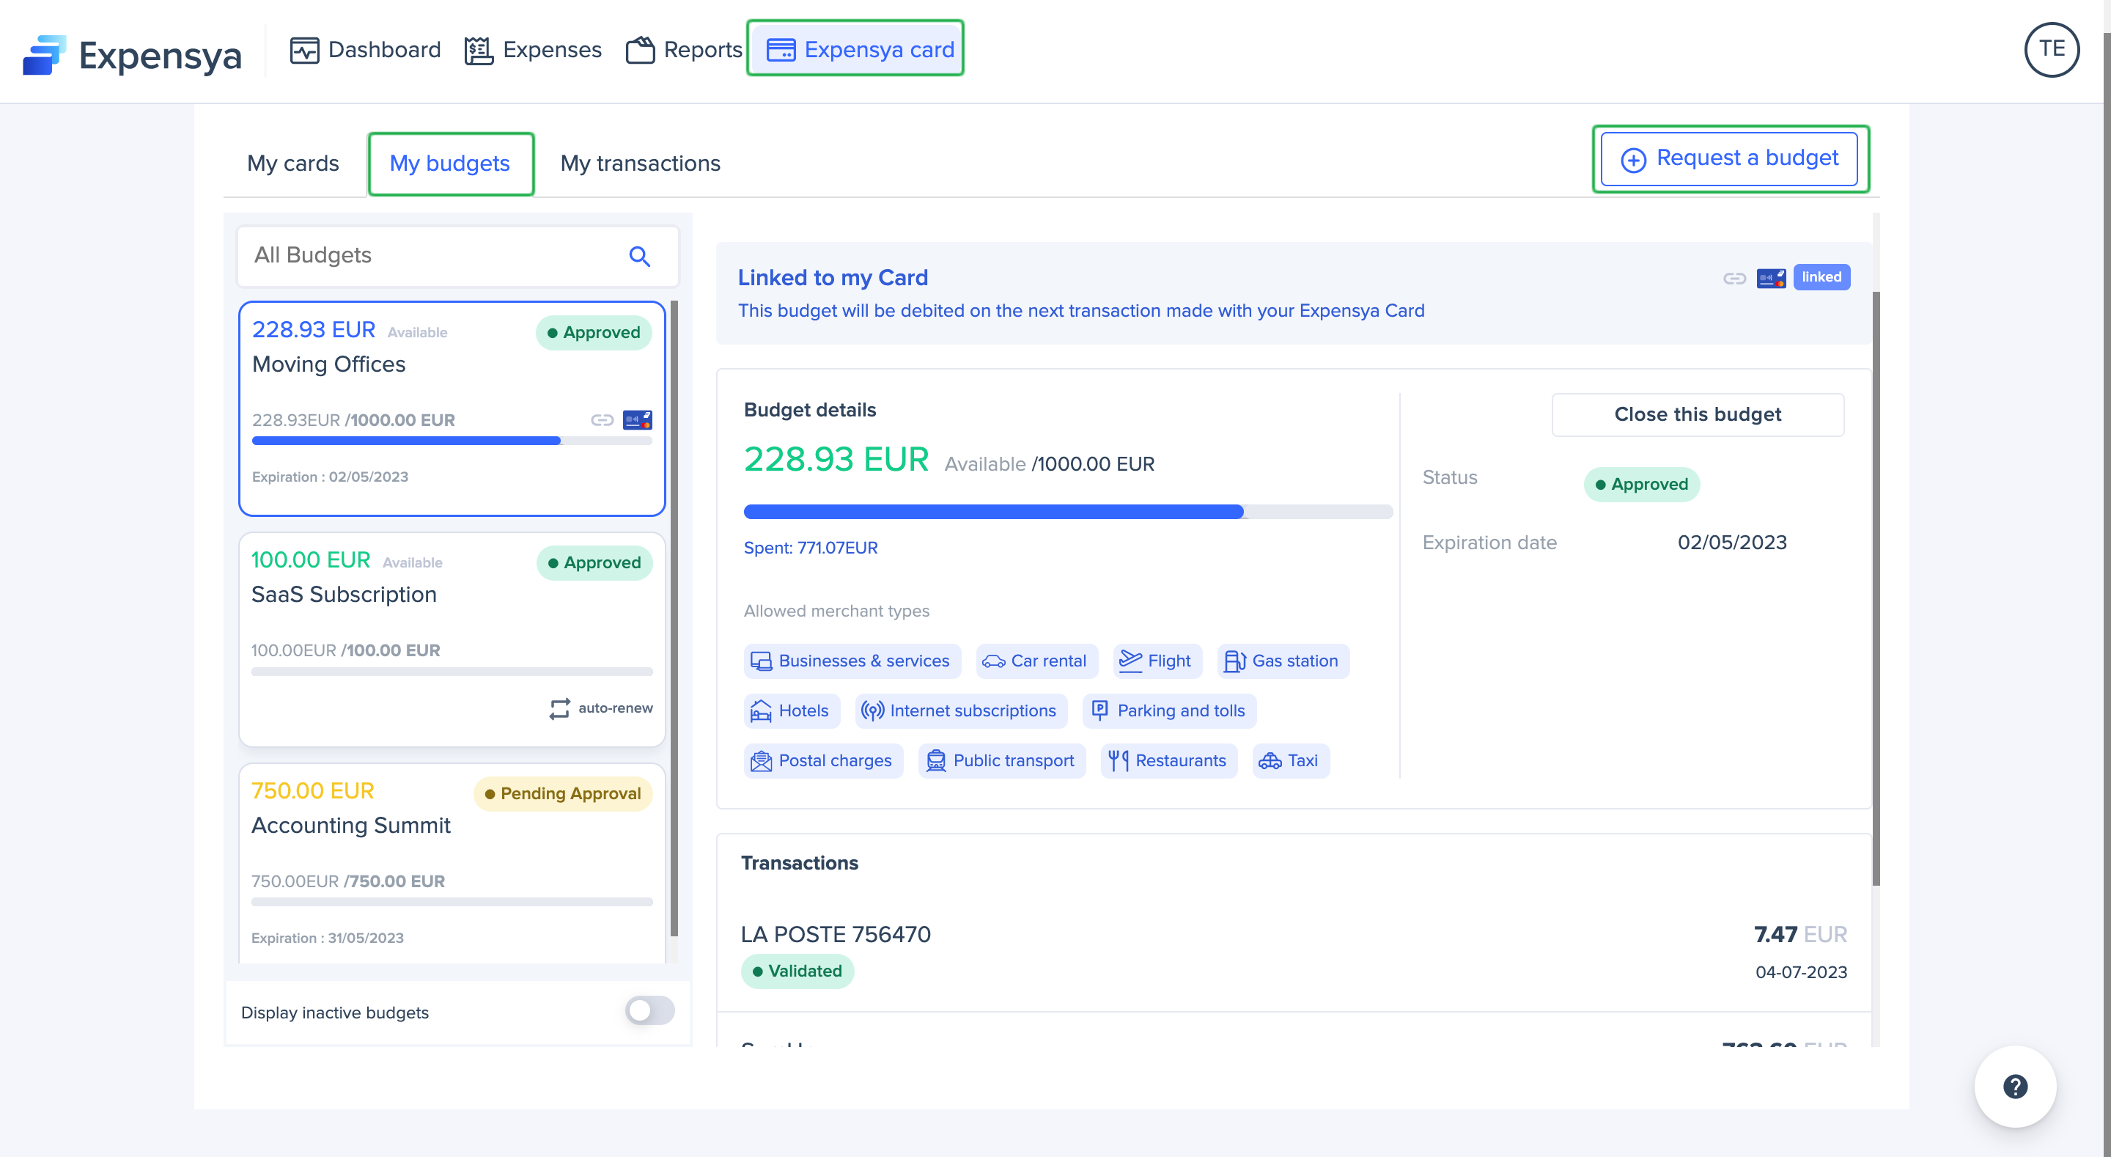This screenshot has width=2111, height=1157.
Task: Click the auto-renew icon on SaaS Subscription
Action: [560, 708]
